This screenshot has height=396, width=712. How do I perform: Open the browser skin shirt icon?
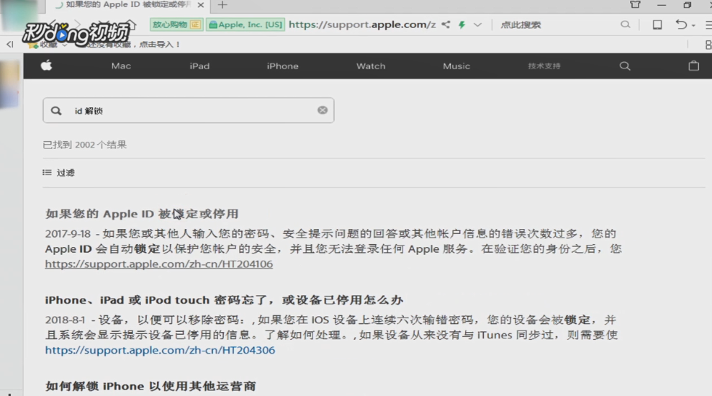(x=635, y=5)
